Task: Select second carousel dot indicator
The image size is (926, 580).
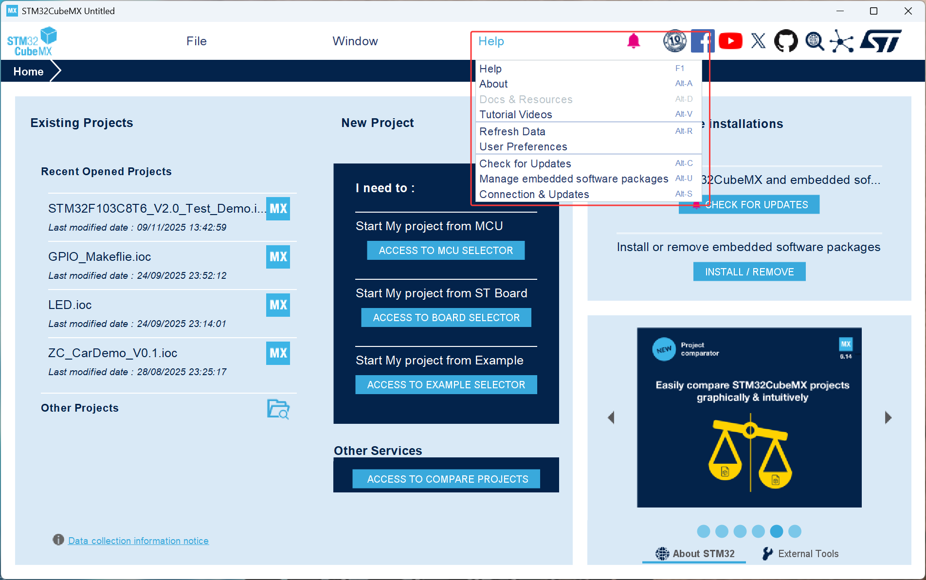Action: point(722,531)
